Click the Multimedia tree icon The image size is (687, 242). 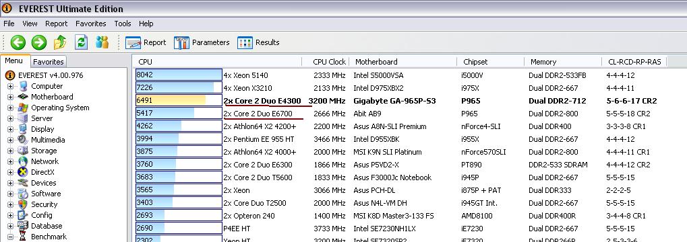[23, 140]
